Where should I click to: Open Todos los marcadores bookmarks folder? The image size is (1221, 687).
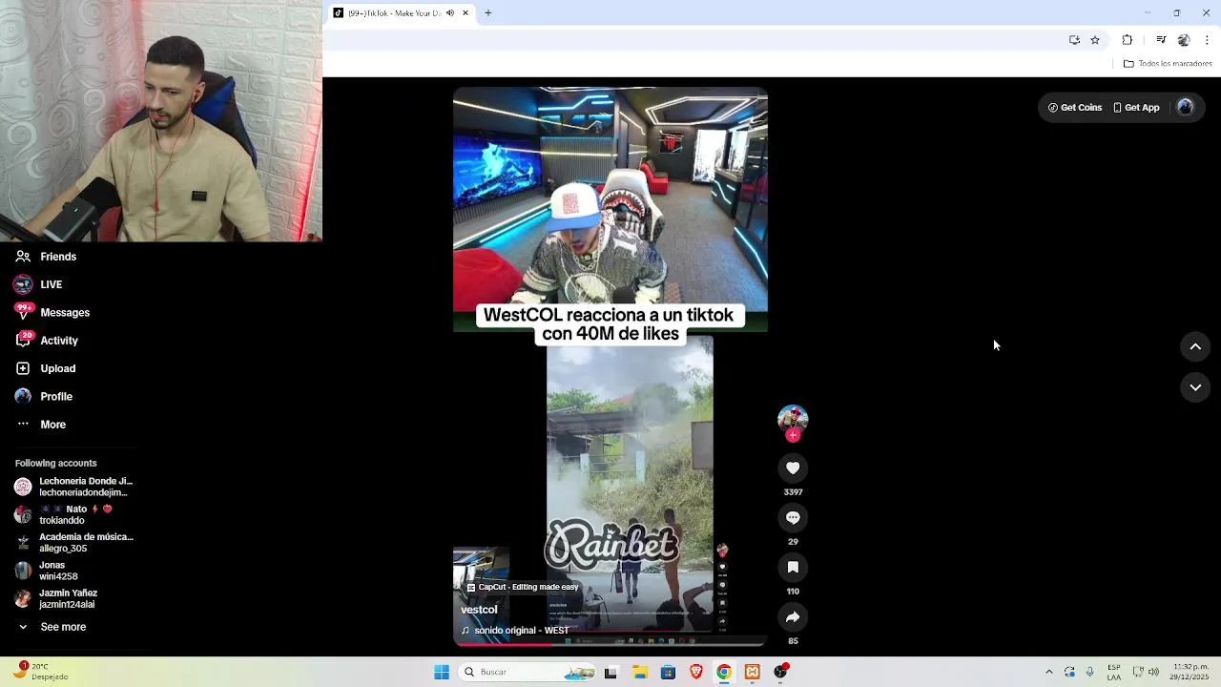coord(1168,63)
